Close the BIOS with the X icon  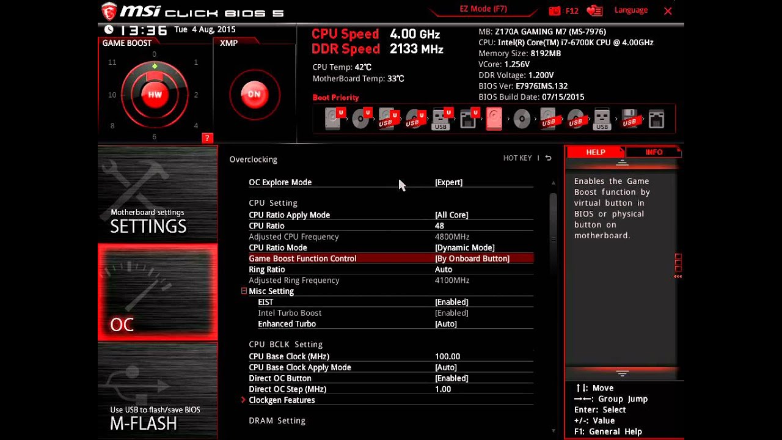click(668, 11)
